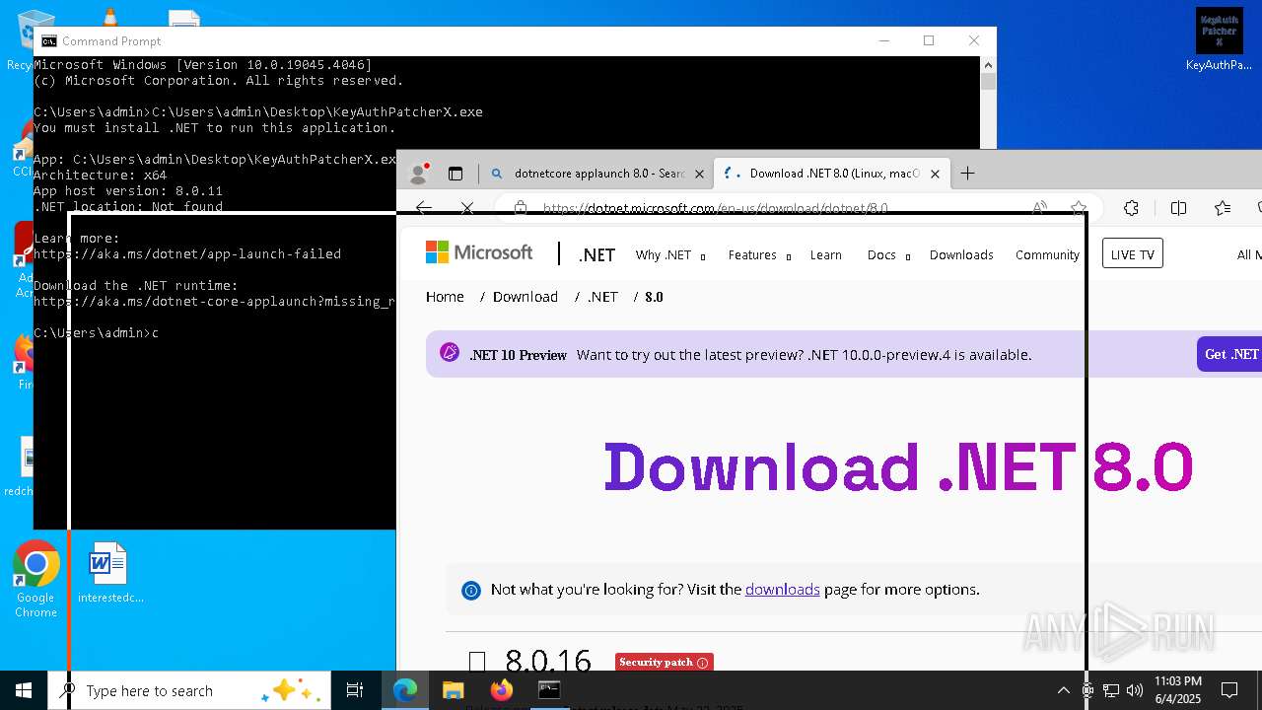Viewport: 1262px width, 710px height.
Task: Open Task View on taskbar
Action: (x=355, y=690)
